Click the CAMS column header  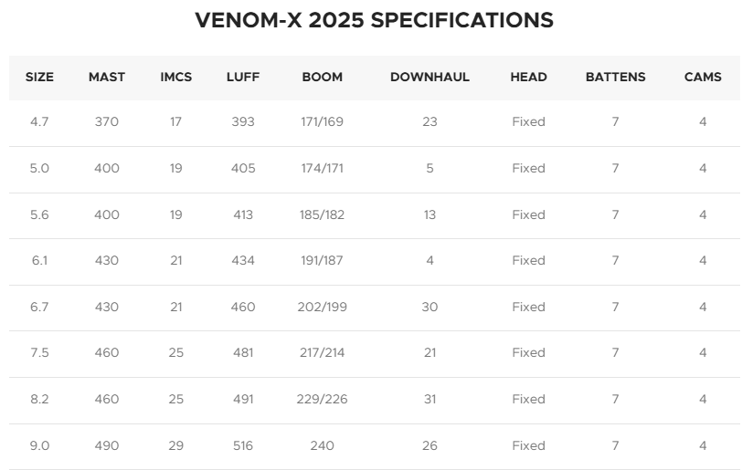tap(703, 78)
